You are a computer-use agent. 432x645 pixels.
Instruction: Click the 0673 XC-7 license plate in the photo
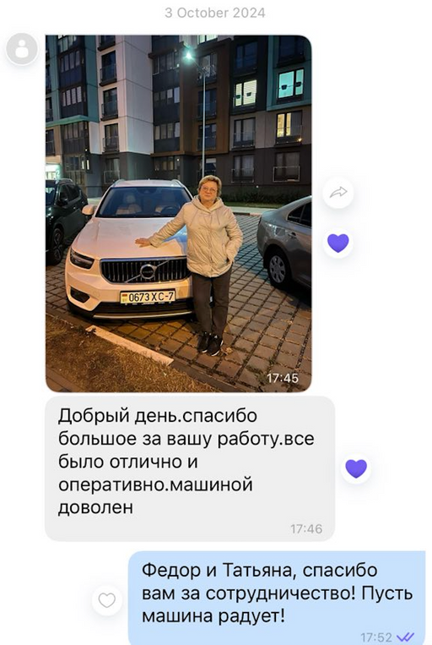tap(148, 297)
